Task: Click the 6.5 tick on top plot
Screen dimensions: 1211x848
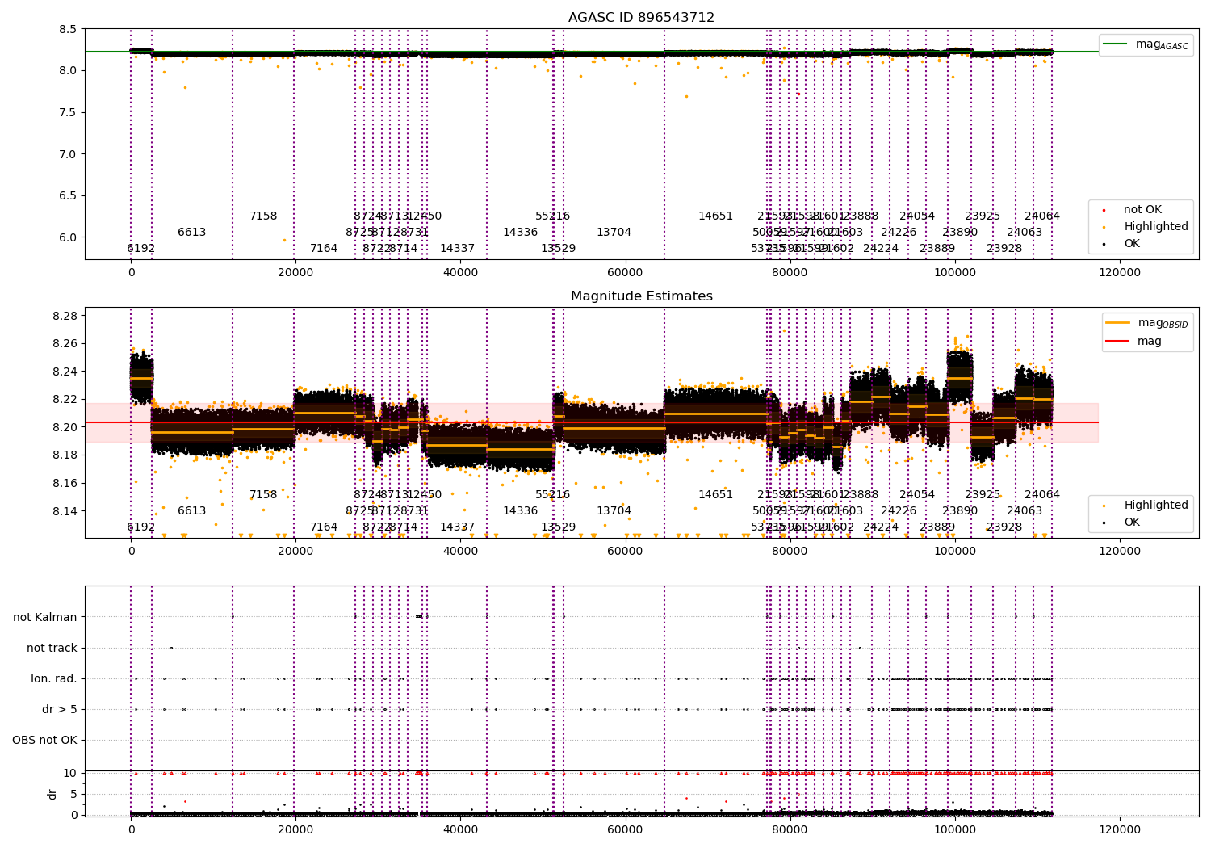Action: [69, 195]
